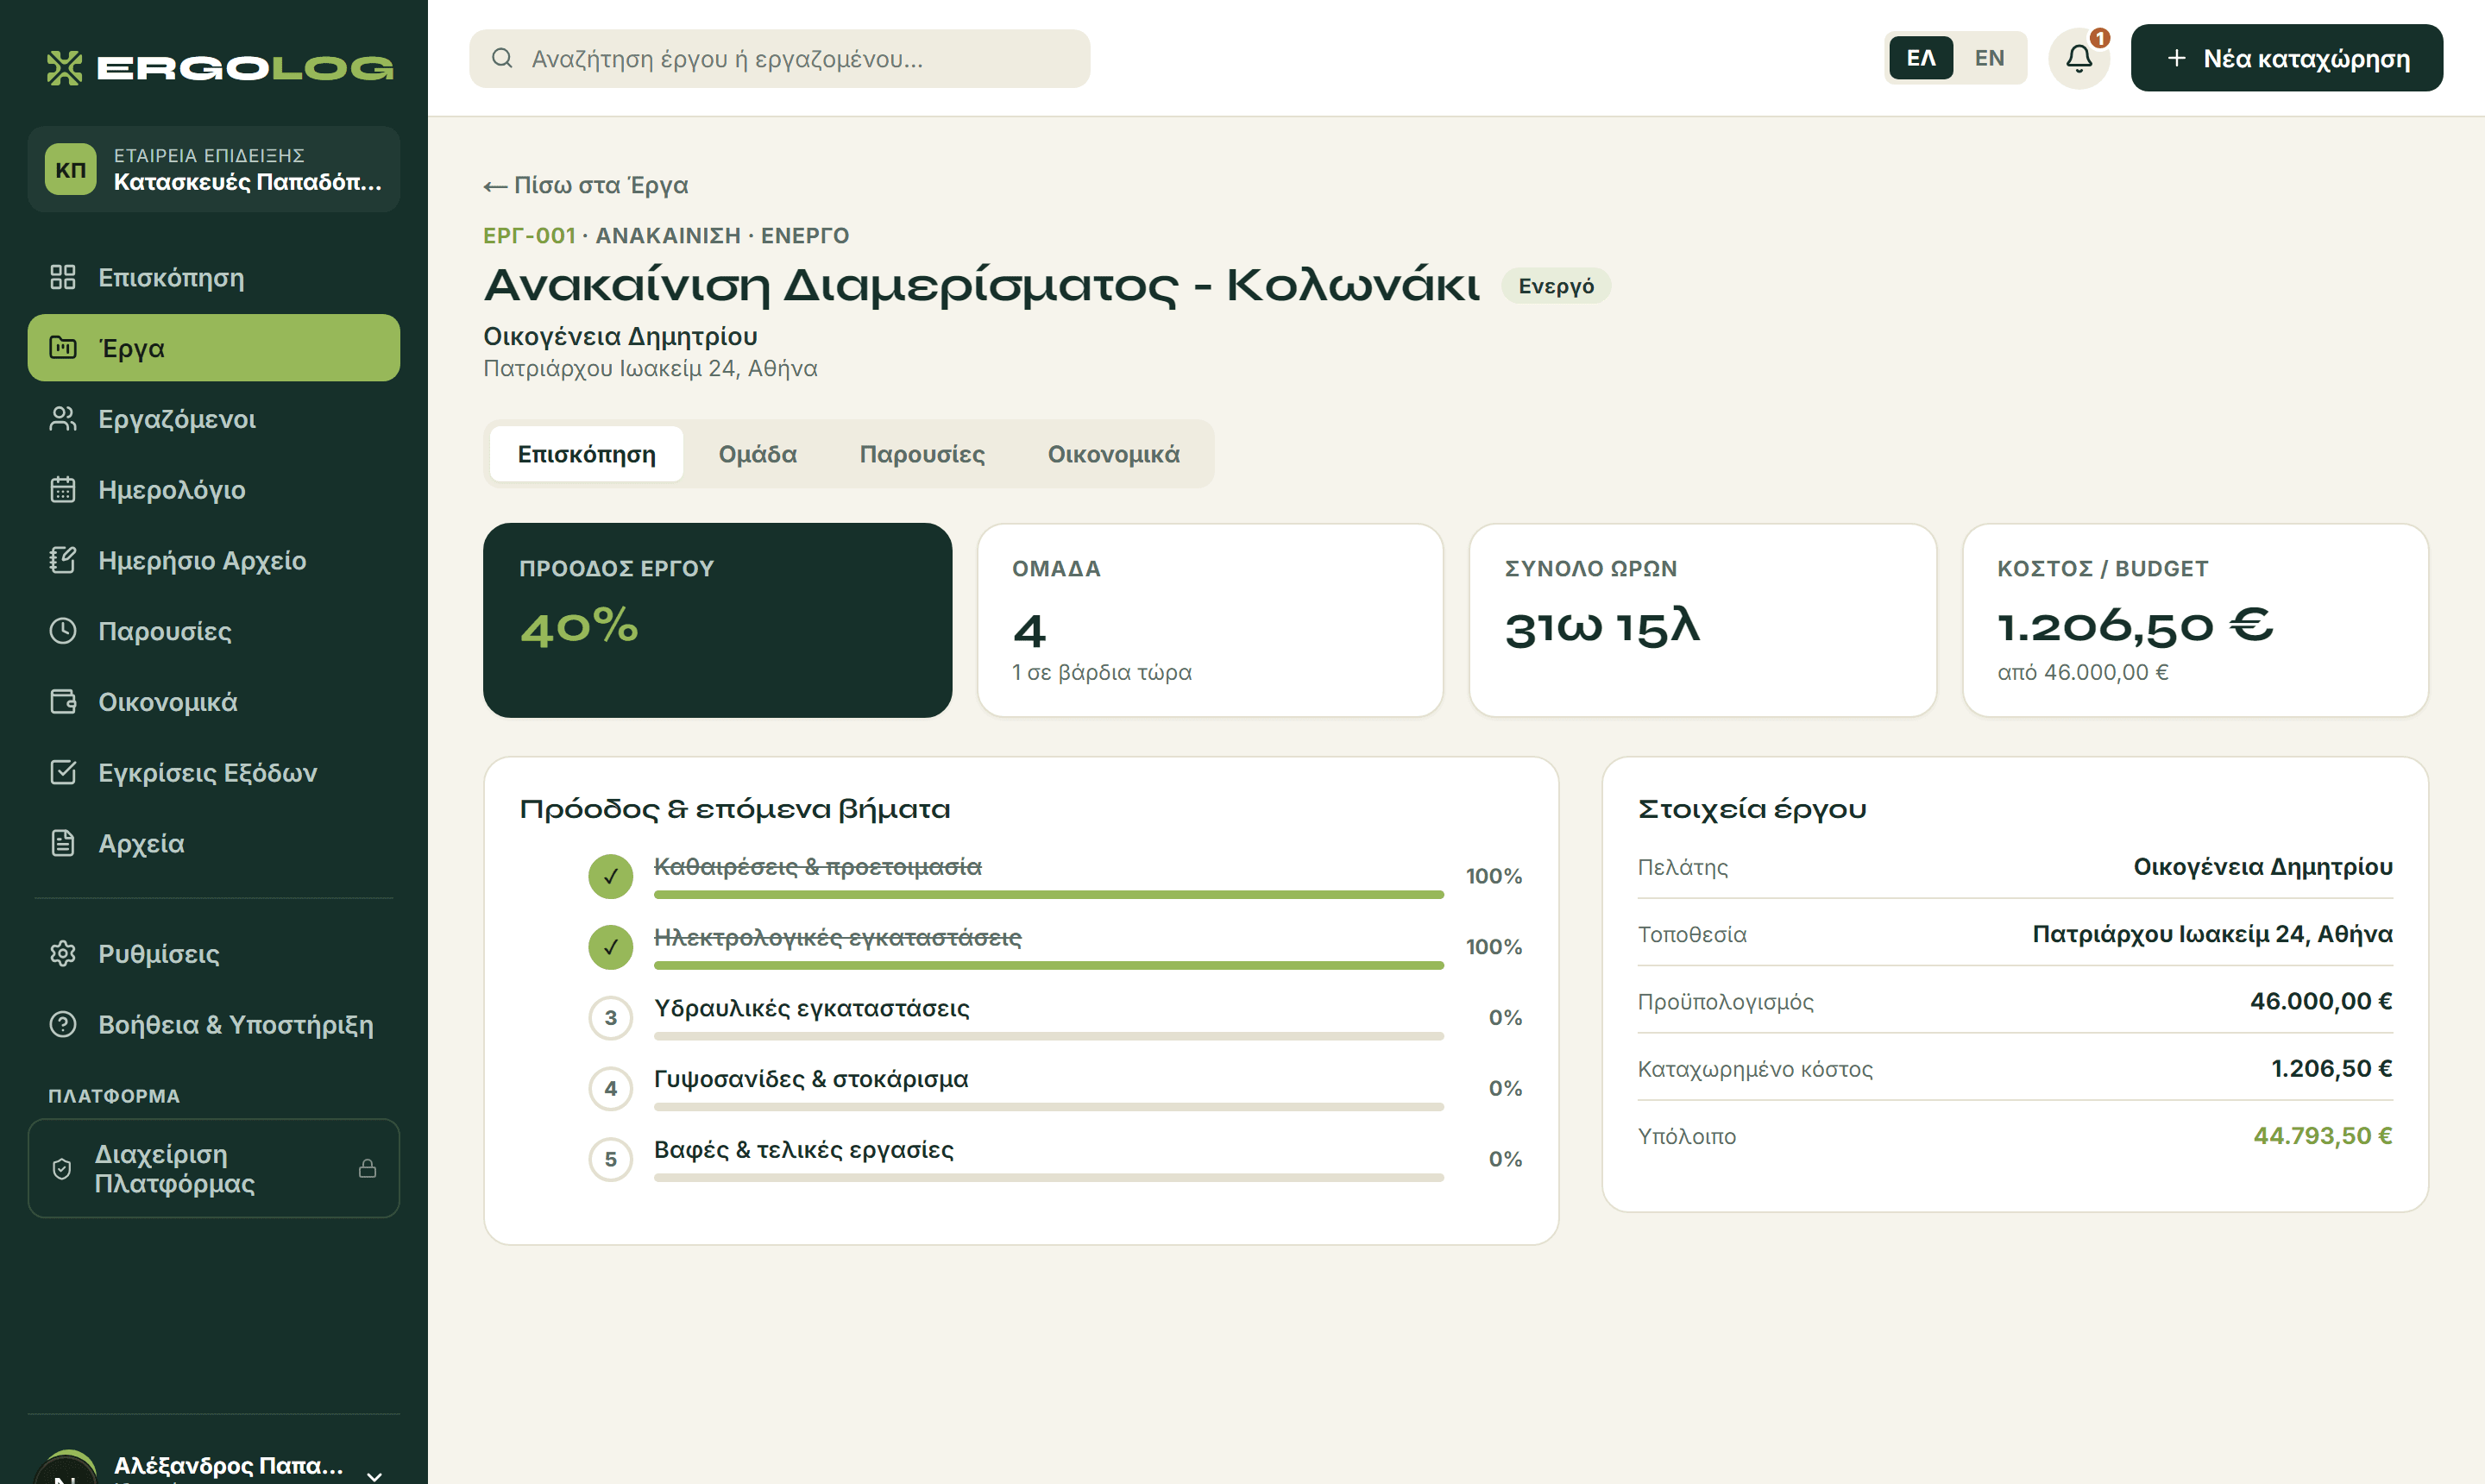Viewport: 2485px width, 1484px height.
Task: Click the Καταχωρημένο κόστος value 1.206,50 €
Action: 2331,1068
